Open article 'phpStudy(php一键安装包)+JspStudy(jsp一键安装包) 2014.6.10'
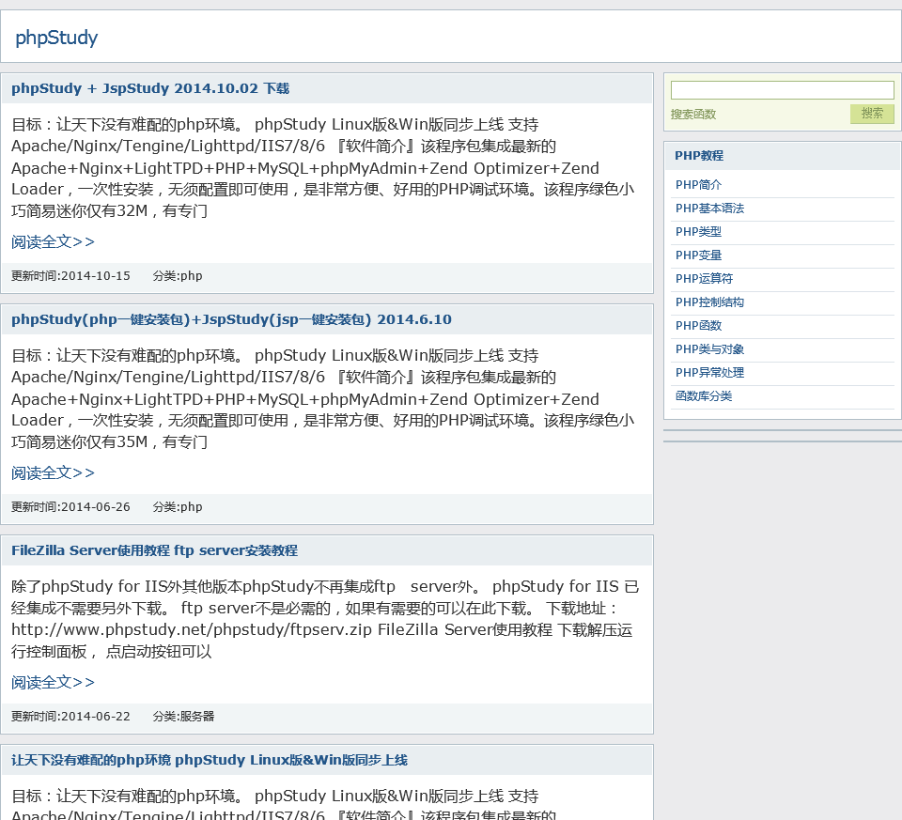This screenshot has height=820, width=902. 231,319
